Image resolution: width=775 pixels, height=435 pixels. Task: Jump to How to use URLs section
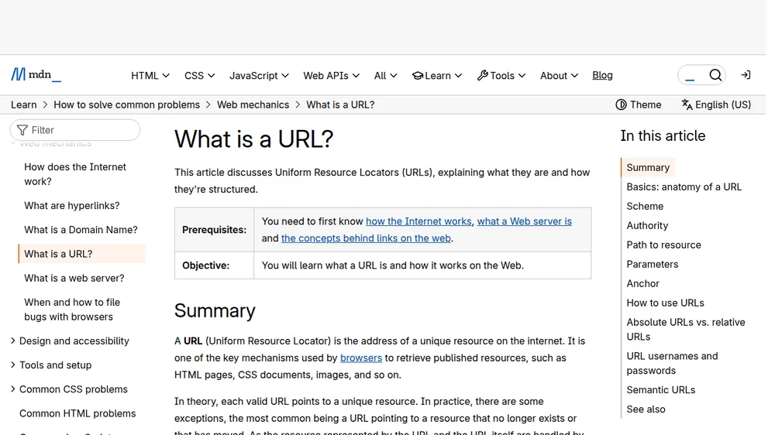665,302
